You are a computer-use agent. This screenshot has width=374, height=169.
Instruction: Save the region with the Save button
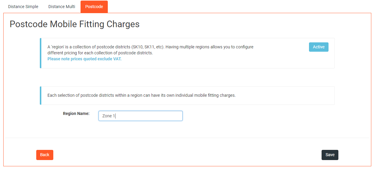click(330, 155)
